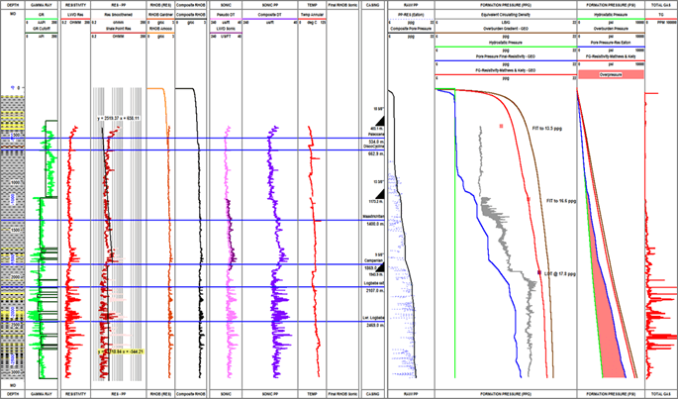The image size is (678, 399).
Task: Click the DEPTH track header at top
Action: point(13,5)
